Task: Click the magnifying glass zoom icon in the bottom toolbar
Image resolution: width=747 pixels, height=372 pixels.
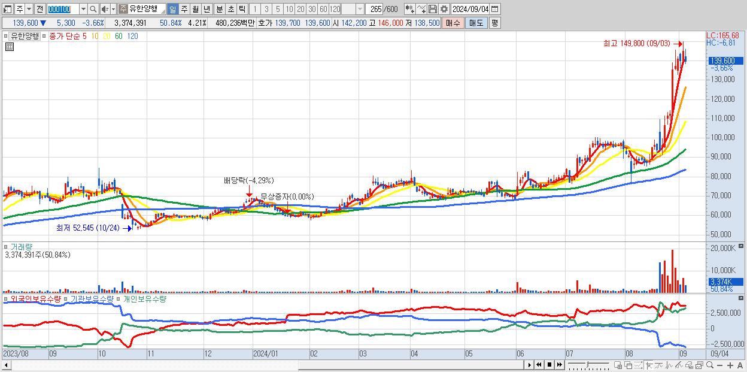Action: (x=710, y=365)
